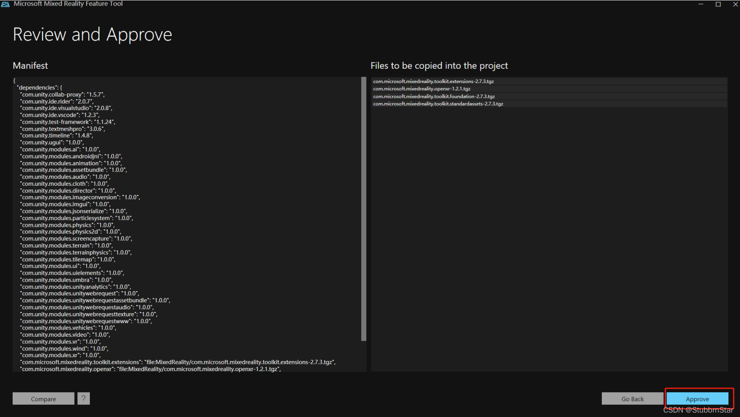Click manifest line com.unity.modules.unitywebrequesttexture
This screenshot has width=740, height=417.
pyautogui.click(x=89, y=314)
